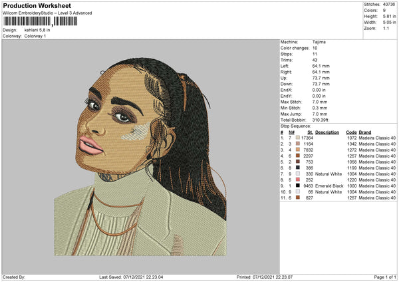Select 'Printed: 07/12/2021 22.23.07' footer text

(x=265, y=277)
